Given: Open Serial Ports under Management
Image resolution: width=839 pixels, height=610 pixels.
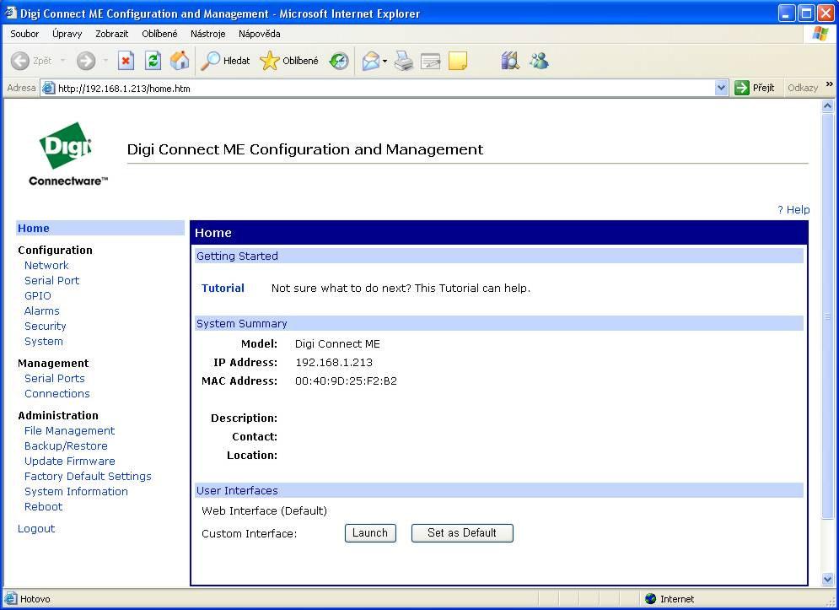Looking at the screenshot, I should [x=55, y=378].
